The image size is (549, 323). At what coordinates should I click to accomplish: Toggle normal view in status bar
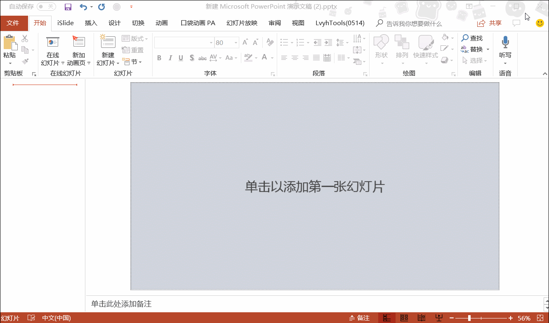[x=387, y=318]
